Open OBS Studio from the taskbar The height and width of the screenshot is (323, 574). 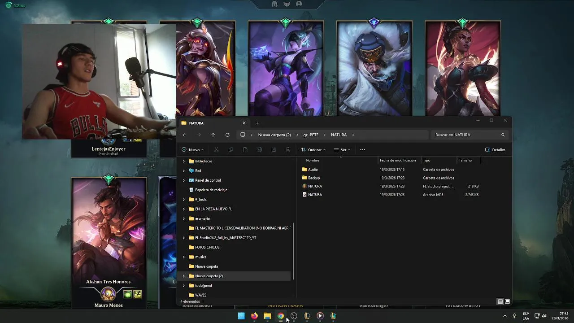tap(294, 316)
